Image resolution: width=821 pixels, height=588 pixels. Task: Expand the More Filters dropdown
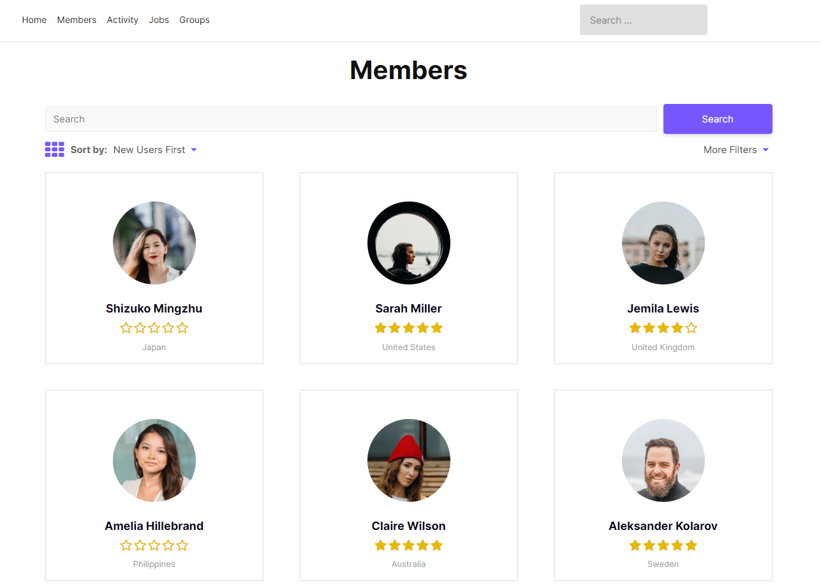[x=736, y=150]
